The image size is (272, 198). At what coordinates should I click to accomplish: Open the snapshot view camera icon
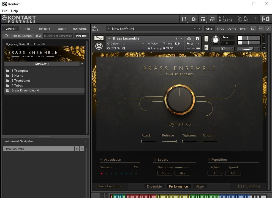click(x=189, y=39)
